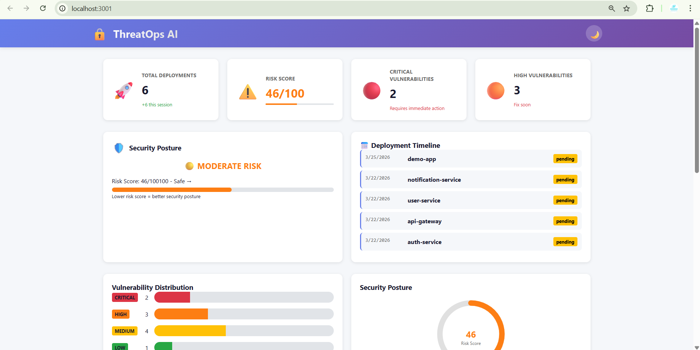Click the HIGH severity badge
Viewport: 700px width, 350px height.
click(121, 314)
